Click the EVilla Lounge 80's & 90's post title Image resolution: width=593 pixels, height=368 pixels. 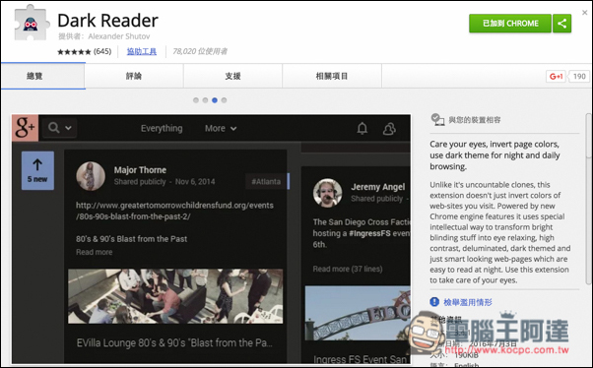(174, 343)
